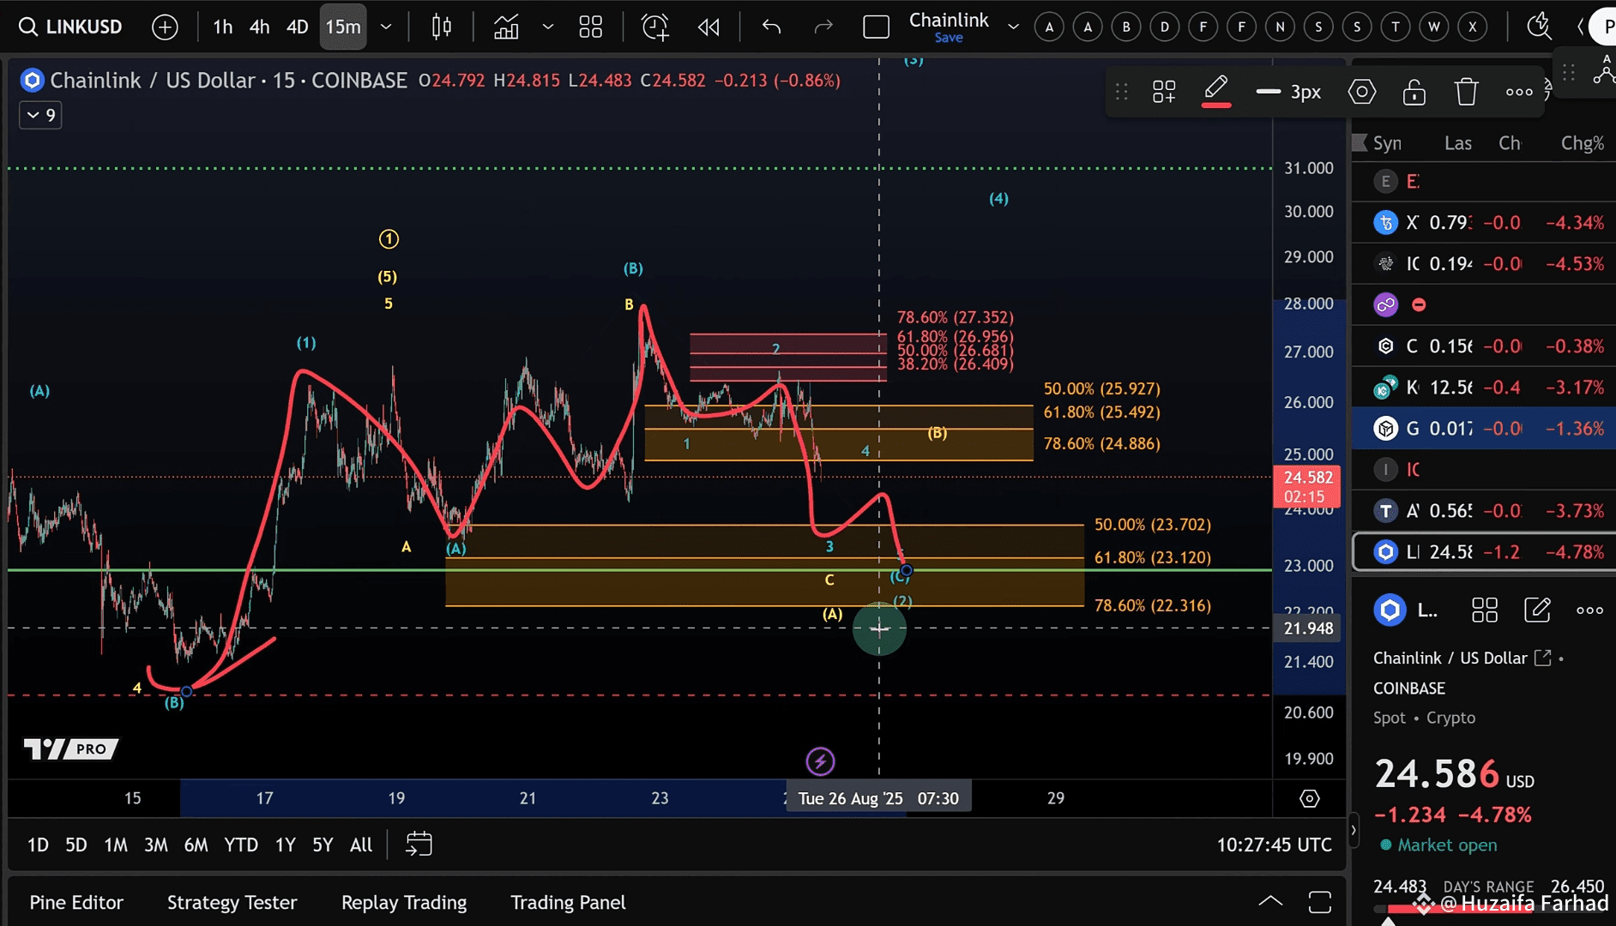Expand the timeframe interval dropdown
1616x926 pixels.
pos(386,27)
